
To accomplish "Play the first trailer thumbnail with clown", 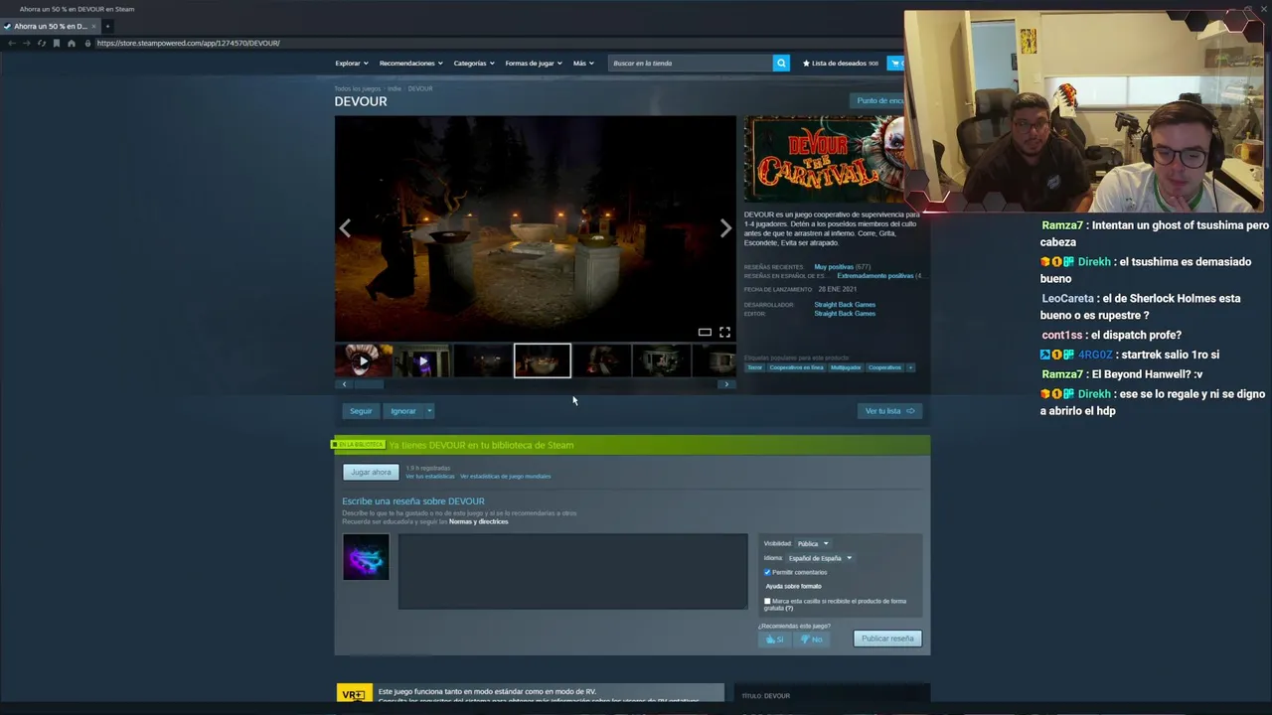I will click(x=363, y=360).
